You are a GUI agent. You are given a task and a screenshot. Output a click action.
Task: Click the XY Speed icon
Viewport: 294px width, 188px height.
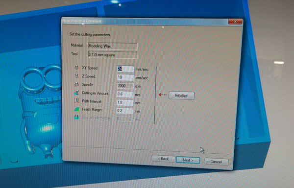coord(76,68)
